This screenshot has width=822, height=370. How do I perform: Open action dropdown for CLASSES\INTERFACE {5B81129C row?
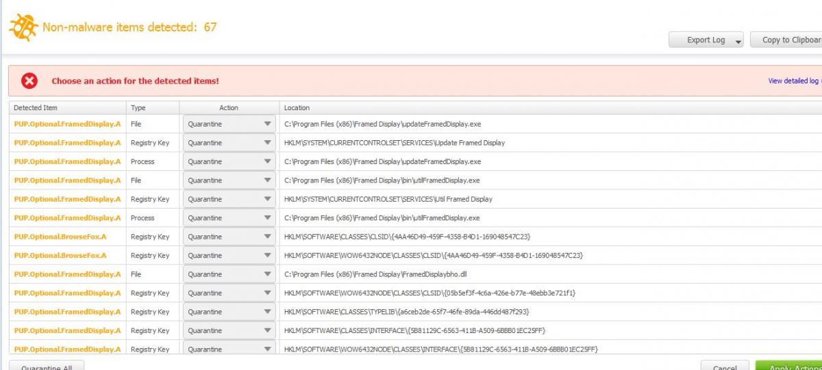(x=229, y=331)
